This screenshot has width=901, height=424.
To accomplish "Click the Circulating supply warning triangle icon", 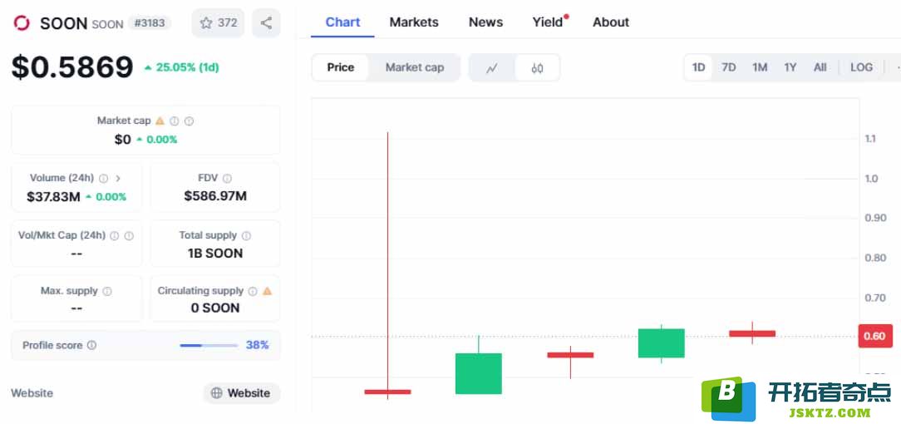I will click(x=267, y=291).
